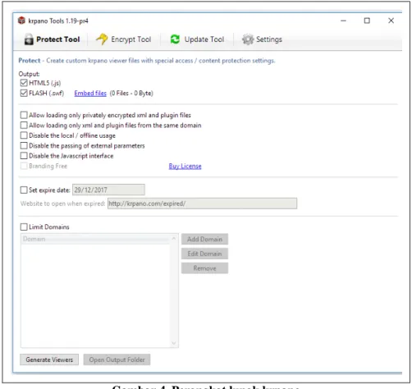Click the domain list scroll up arrow

click(174, 239)
